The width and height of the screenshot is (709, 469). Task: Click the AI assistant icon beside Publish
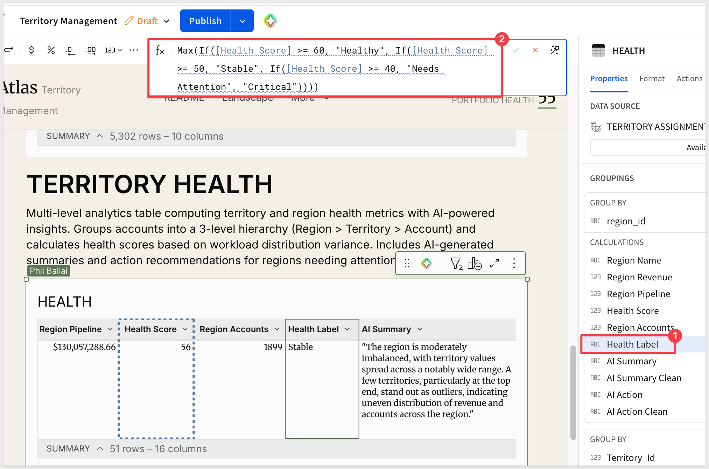coord(270,21)
